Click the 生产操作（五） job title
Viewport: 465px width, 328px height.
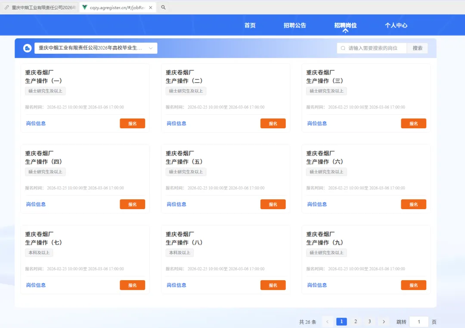[x=184, y=162]
